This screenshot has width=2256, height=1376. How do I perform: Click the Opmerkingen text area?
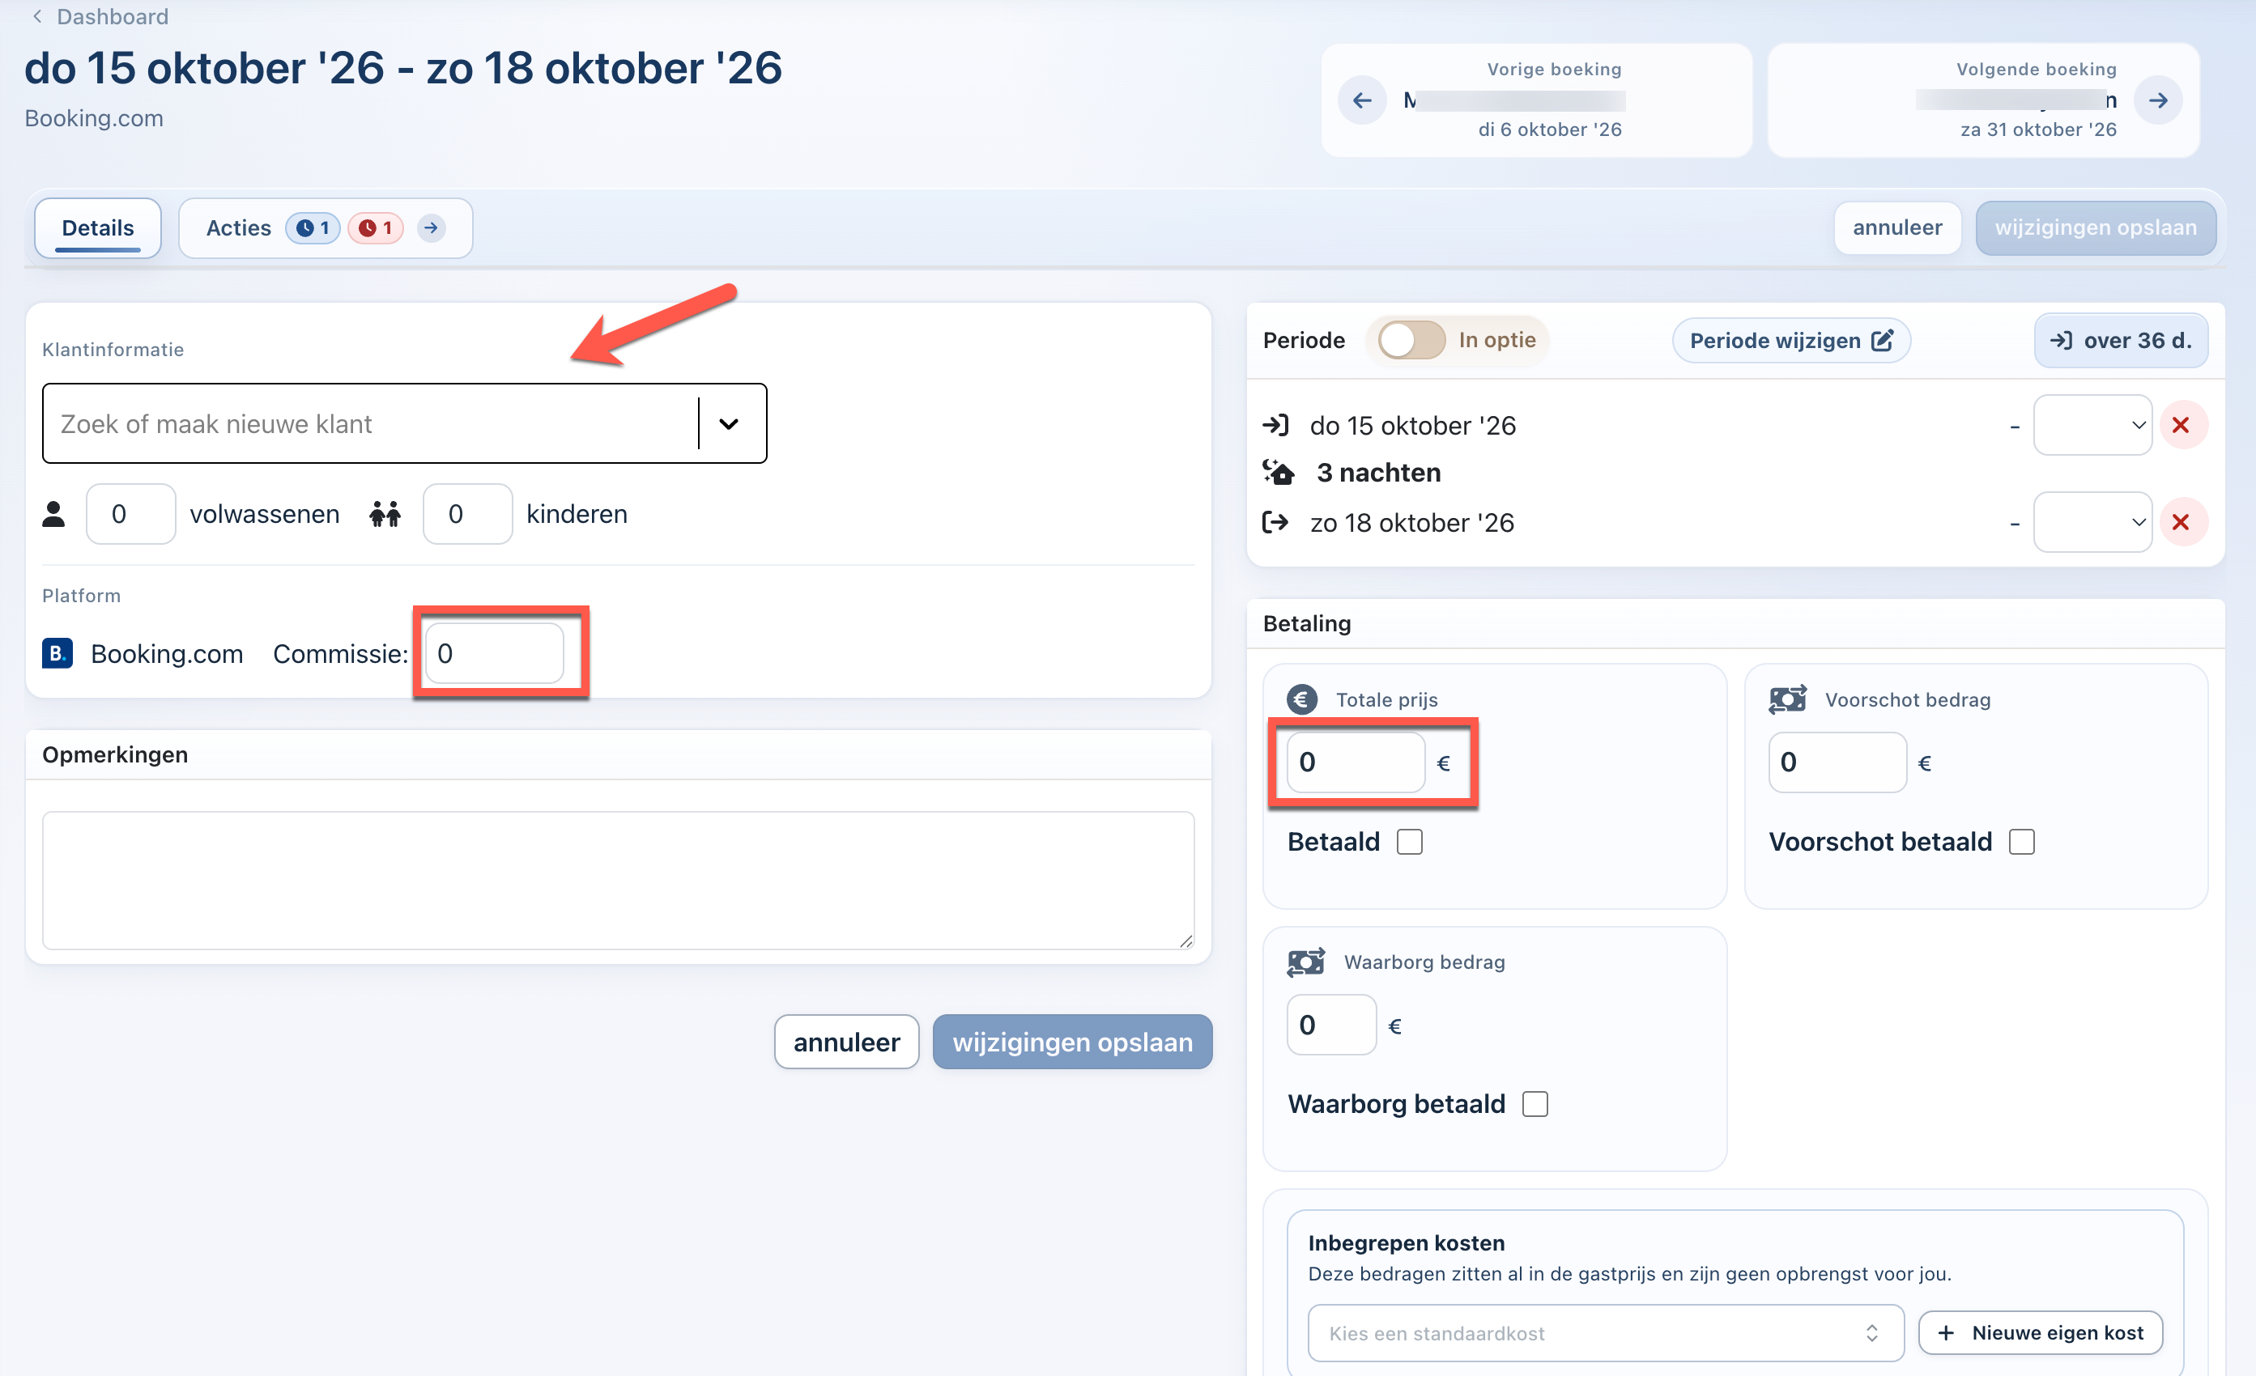tap(618, 880)
